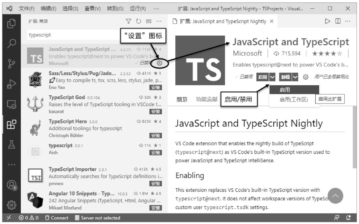Image resolution: width=359 pixels, height=224 pixels.
Task: Click the Microsoft publisher link in details
Action: coord(247,53)
